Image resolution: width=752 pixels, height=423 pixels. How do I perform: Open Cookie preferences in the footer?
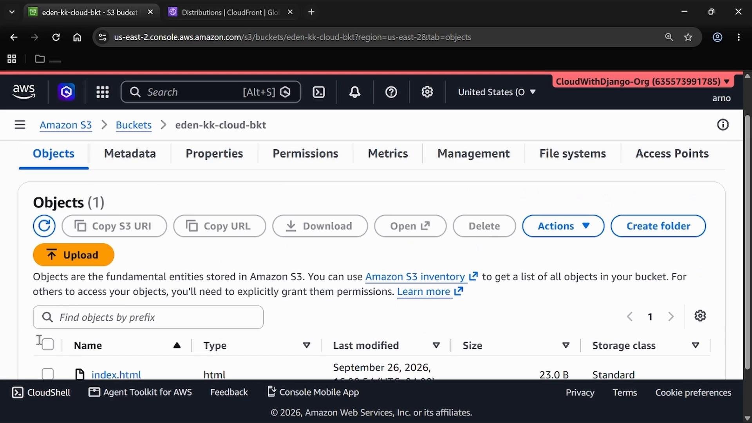click(x=693, y=392)
